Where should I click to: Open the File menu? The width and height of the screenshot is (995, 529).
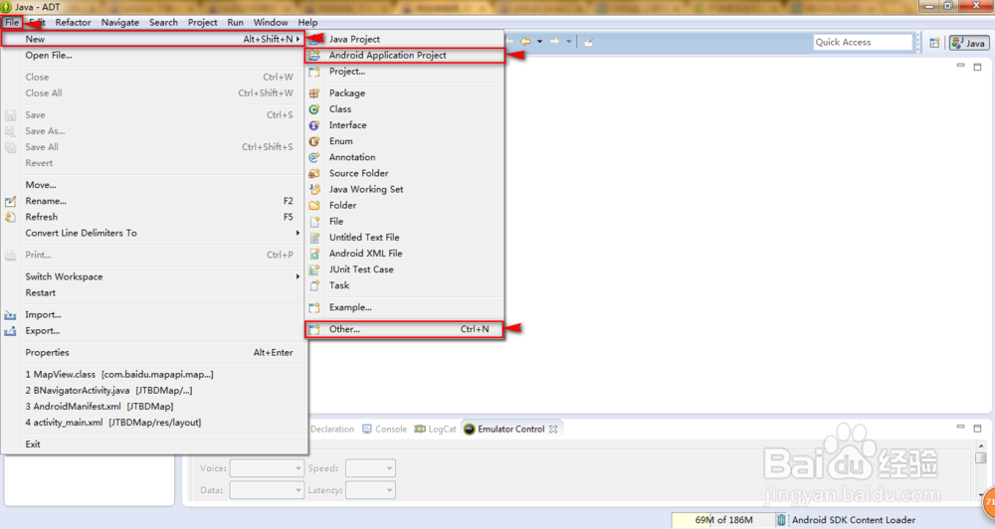click(12, 22)
